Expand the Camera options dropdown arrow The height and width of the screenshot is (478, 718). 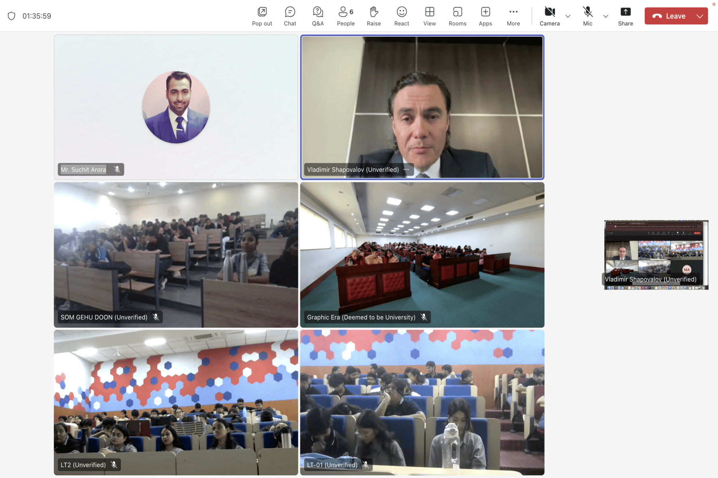tap(568, 16)
